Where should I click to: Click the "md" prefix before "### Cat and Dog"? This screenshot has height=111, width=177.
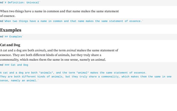(x=2, y=65)
